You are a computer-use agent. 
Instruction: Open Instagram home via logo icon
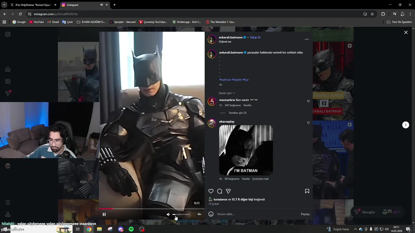[x=8, y=34]
